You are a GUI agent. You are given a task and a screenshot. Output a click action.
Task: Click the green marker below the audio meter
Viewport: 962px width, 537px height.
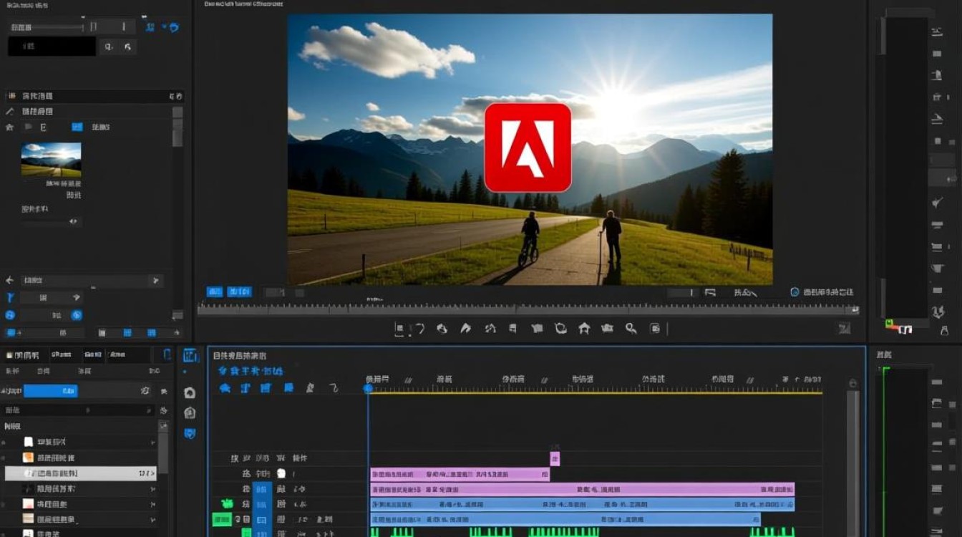890,324
